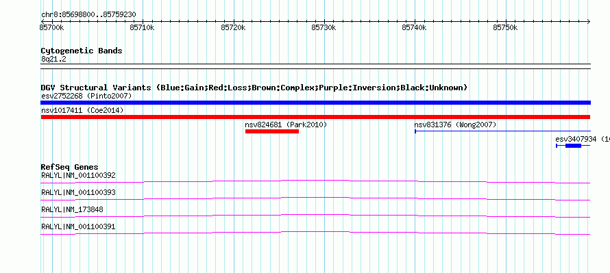The width and height of the screenshot is (610, 273).
Task: Click the blue esv2752268 gain variant bar
Action: 315,103
